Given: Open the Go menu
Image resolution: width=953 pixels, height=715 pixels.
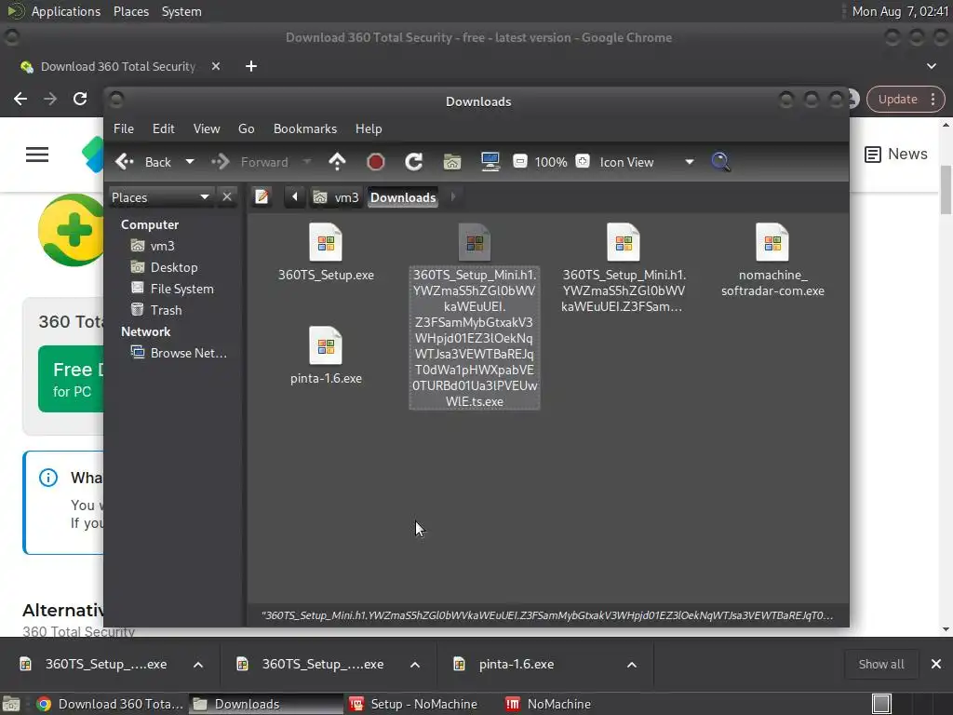Looking at the screenshot, I should [246, 128].
